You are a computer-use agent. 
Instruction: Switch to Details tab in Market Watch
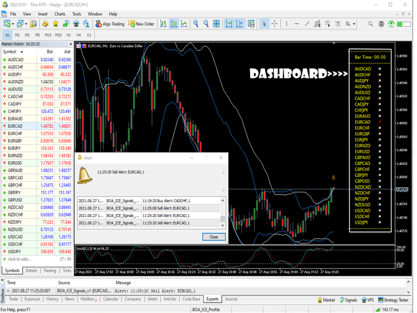pos(31,271)
